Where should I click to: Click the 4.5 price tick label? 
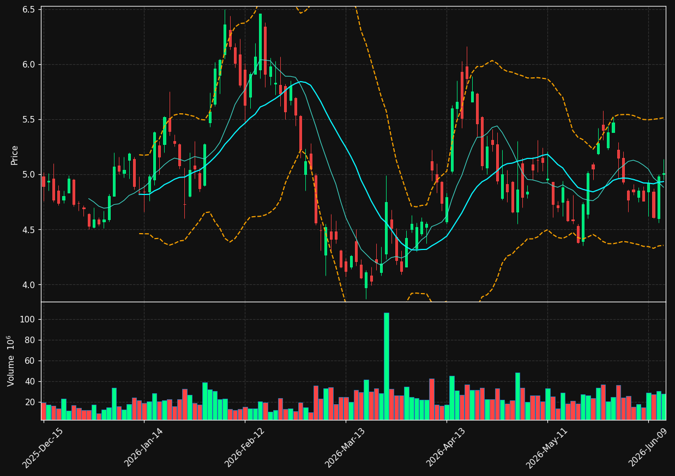coord(29,229)
